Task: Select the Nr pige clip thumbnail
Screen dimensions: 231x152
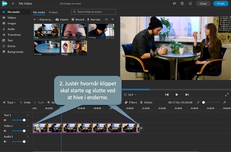Action: click(74, 48)
